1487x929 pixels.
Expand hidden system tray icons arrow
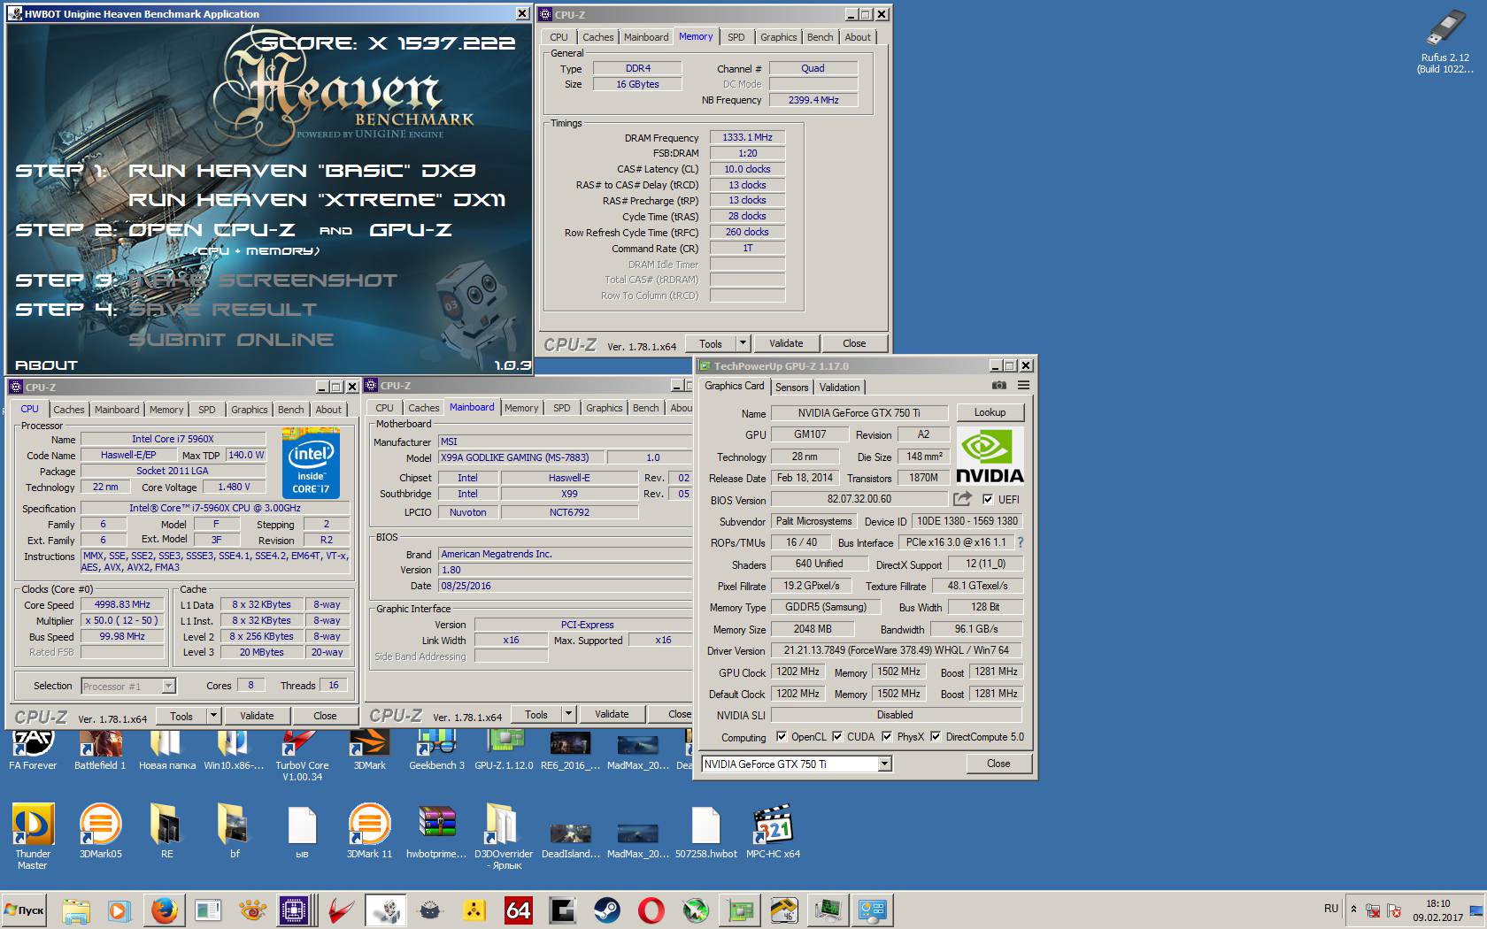(1353, 910)
